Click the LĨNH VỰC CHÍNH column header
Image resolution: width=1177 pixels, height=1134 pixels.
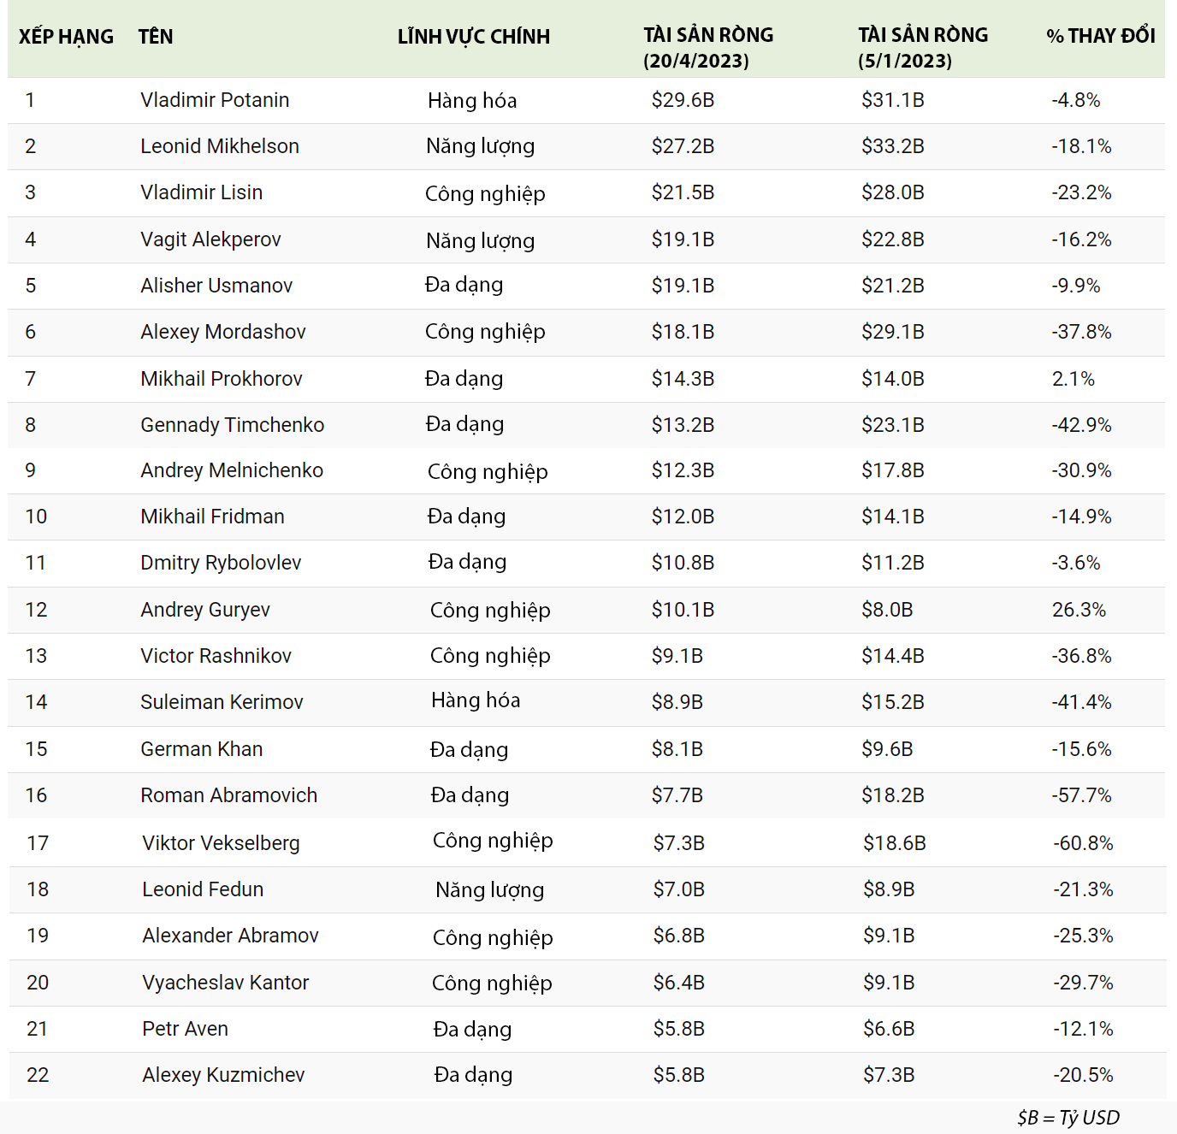tap(473, 37)
